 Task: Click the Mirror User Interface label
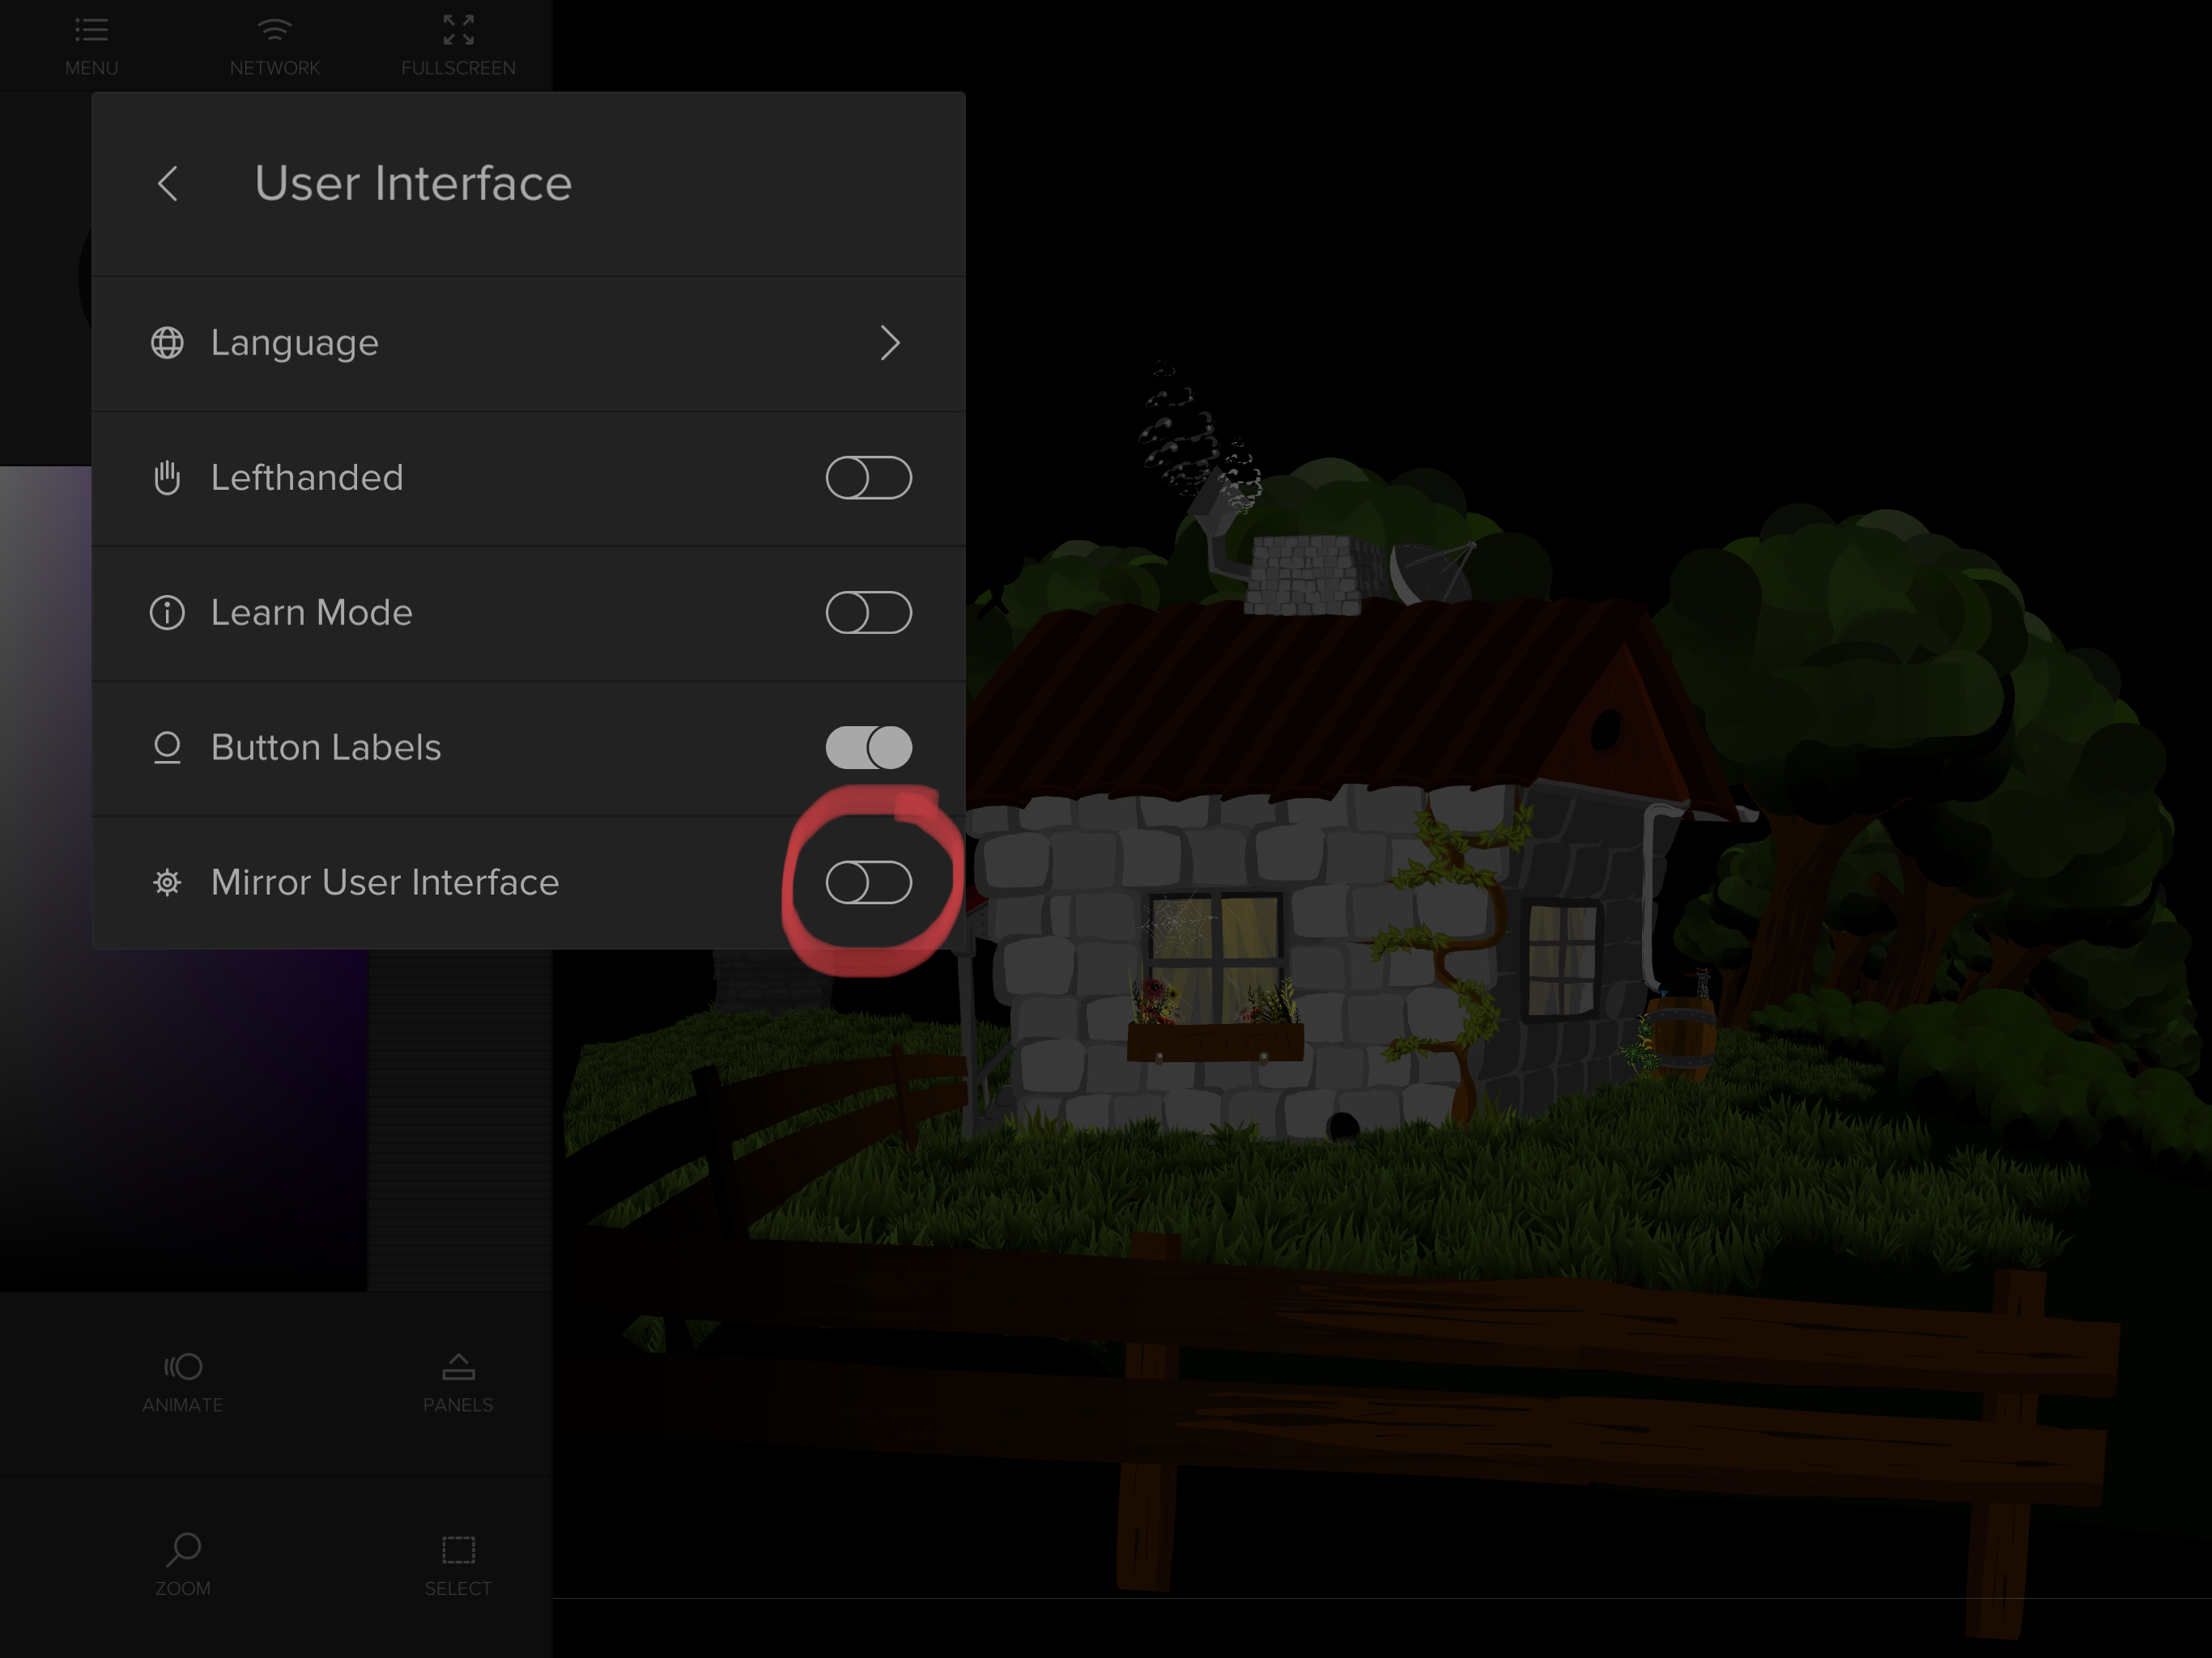click(384, 883)
